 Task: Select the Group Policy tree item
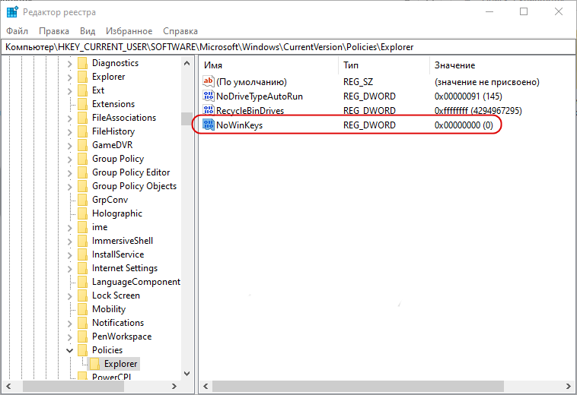[x=118, y=159]
